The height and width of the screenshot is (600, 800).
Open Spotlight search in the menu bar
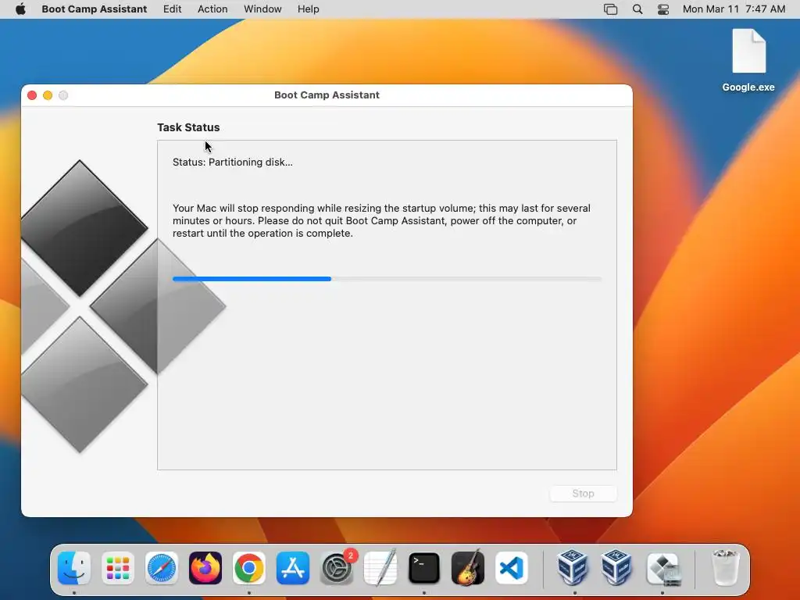click(637, 9)
